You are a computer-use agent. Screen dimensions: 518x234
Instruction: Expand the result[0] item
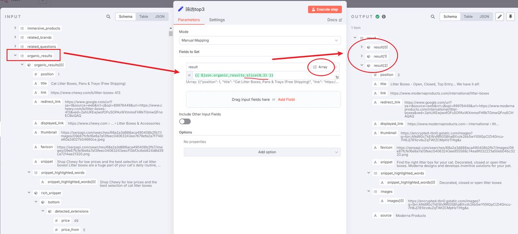(x=362, y=47)
